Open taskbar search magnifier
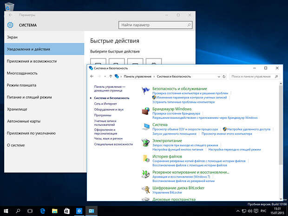The height and width of the screenshot is (216, 288). click(18, 211)
